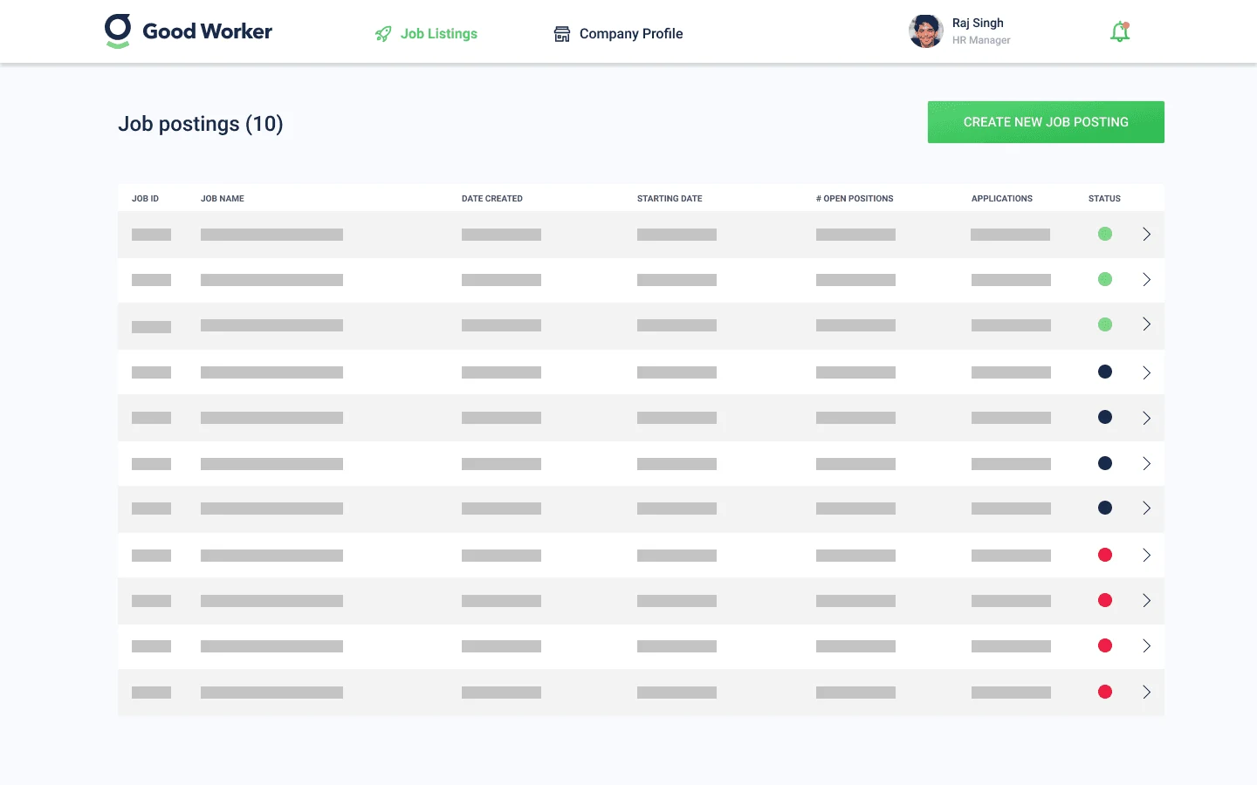Click the JOB ID column header

[x=145, y=199]
